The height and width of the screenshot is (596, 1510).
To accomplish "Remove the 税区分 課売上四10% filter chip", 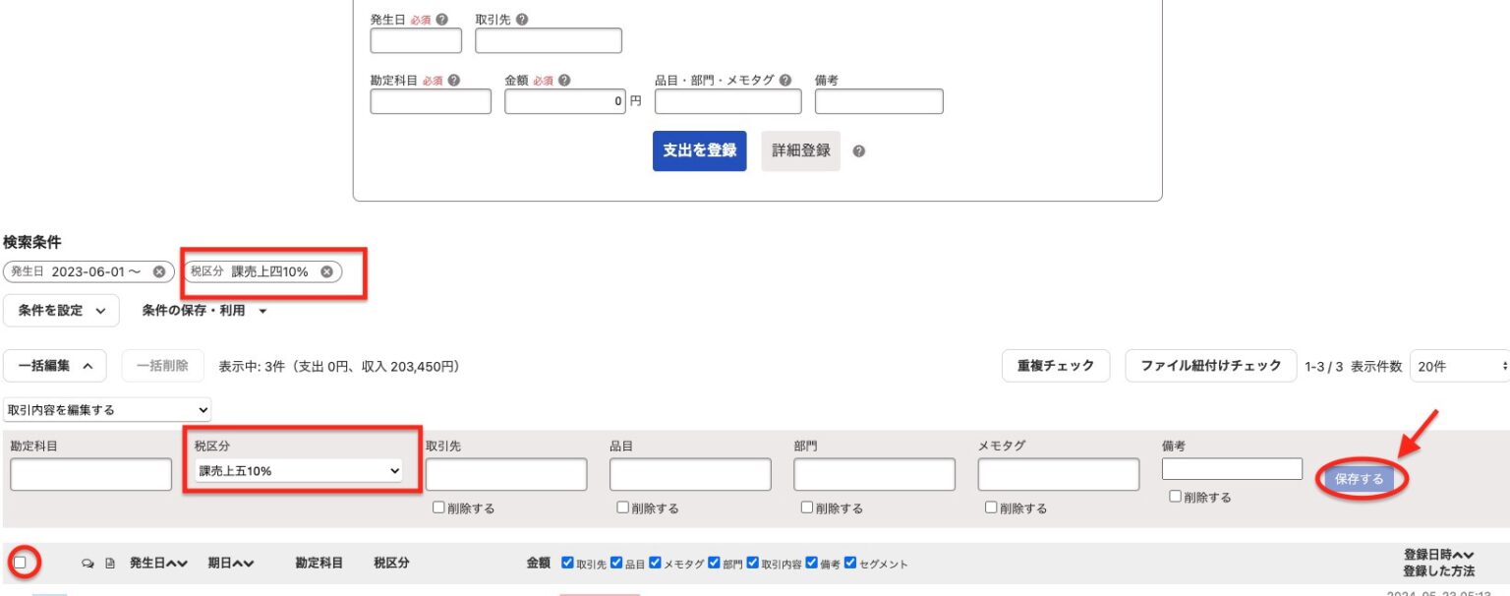I will pos(326,272).
